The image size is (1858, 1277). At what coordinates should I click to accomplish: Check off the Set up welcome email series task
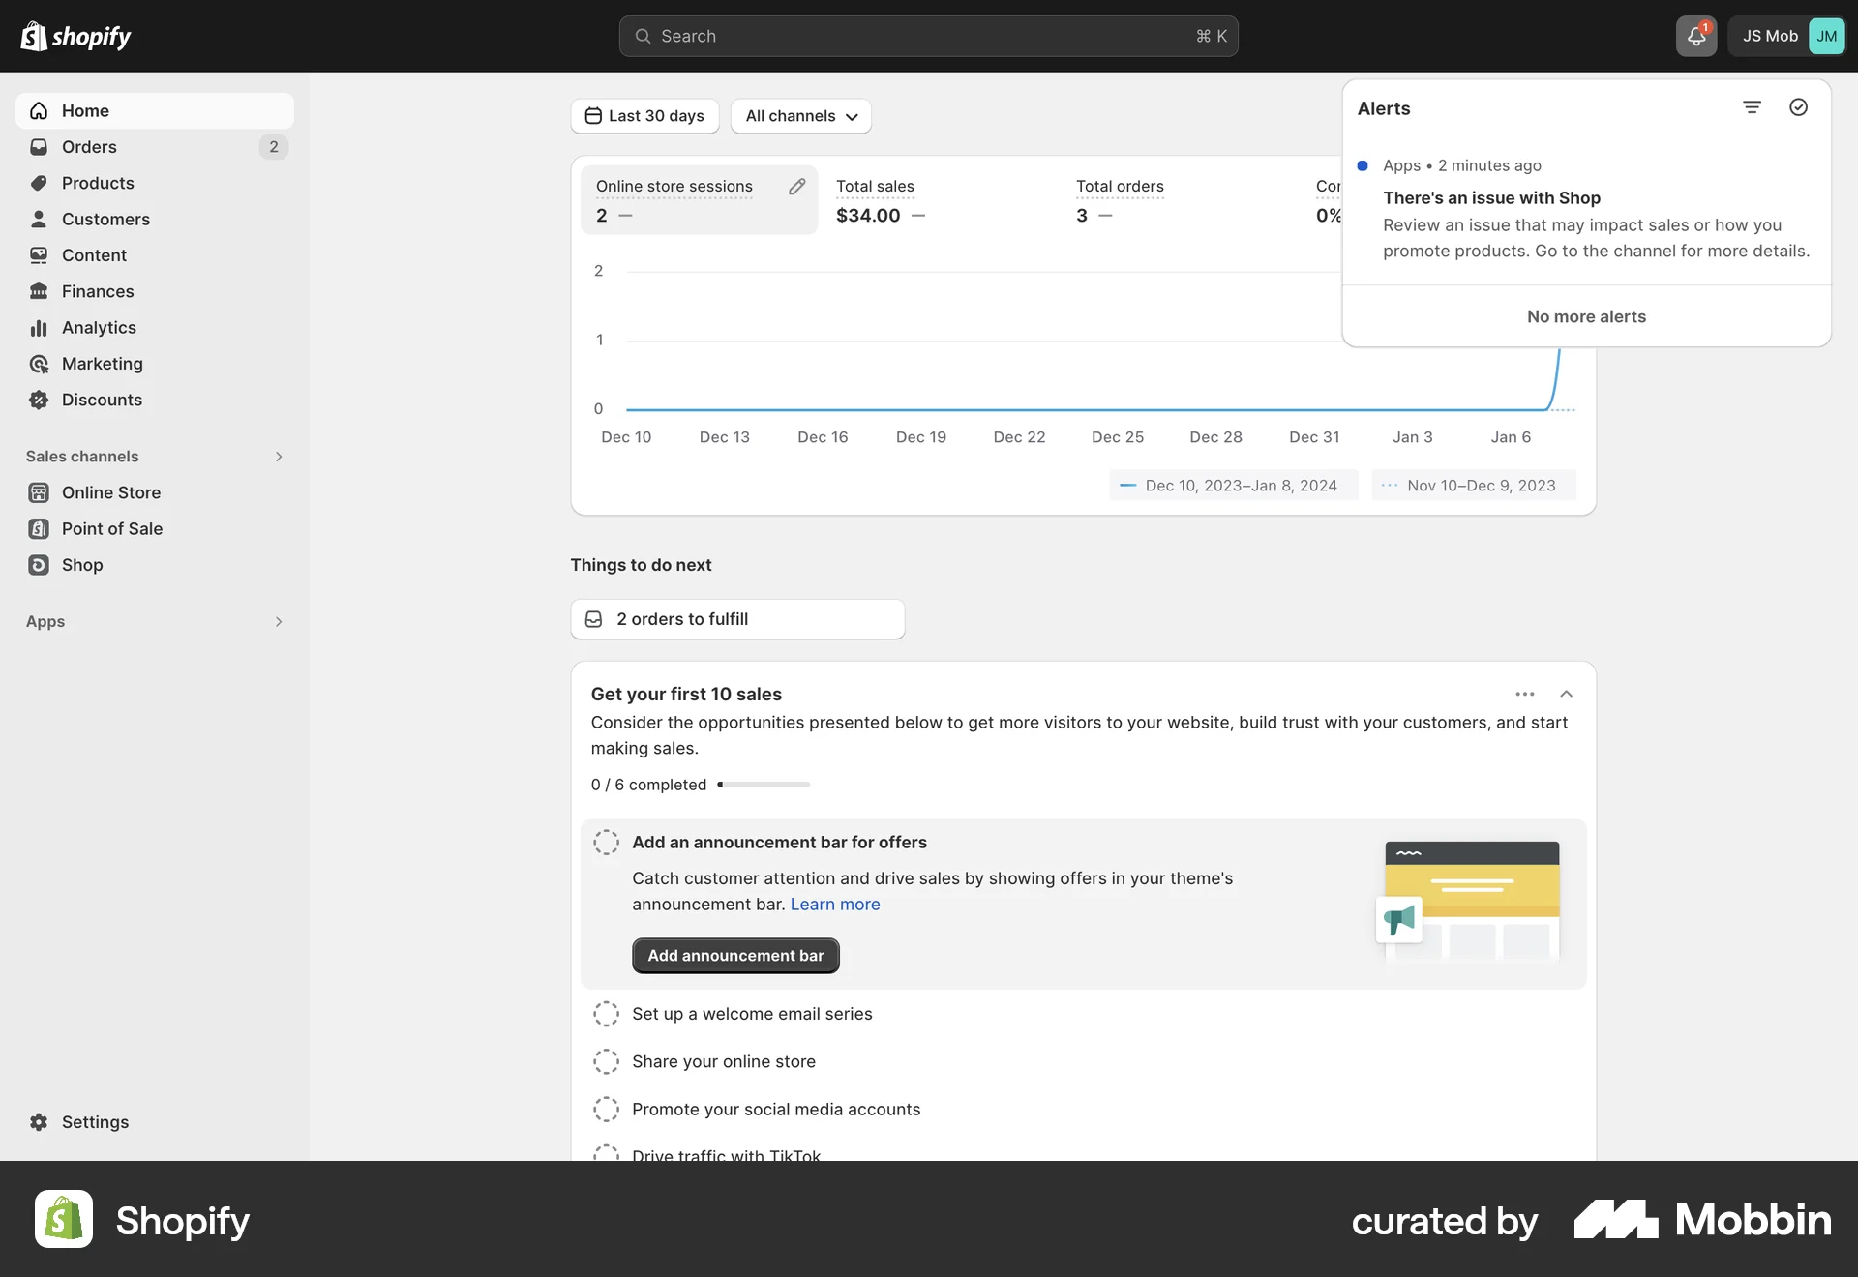pyautogui.click(x=607, y=1014)
